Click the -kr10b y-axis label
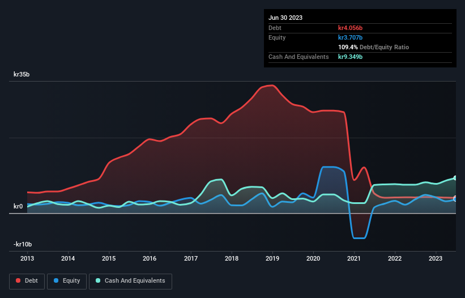The width and height of the screenshot is (465, 298). [x=23, y=244]
